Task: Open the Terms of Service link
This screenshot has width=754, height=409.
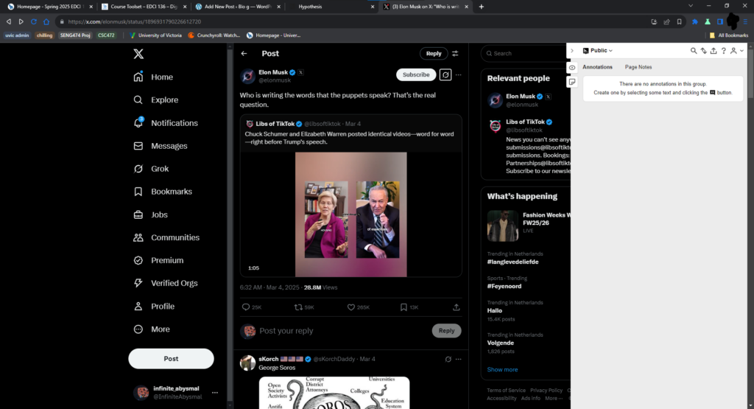Action: 506,391
